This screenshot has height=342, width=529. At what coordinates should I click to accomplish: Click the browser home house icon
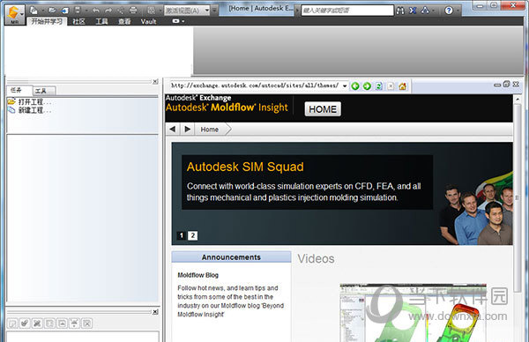click(x=403, y=86)
